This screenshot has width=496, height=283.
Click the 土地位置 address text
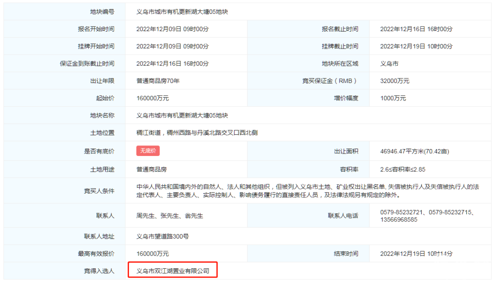click(197, 133)
